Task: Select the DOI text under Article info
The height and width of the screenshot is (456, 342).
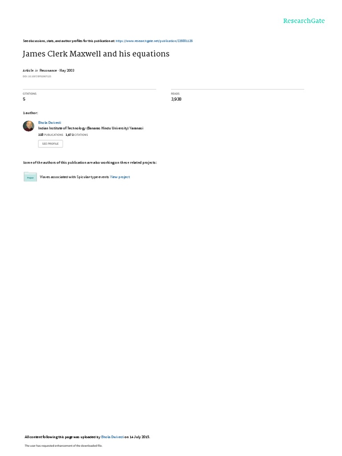Action: [x=37, y=77]
